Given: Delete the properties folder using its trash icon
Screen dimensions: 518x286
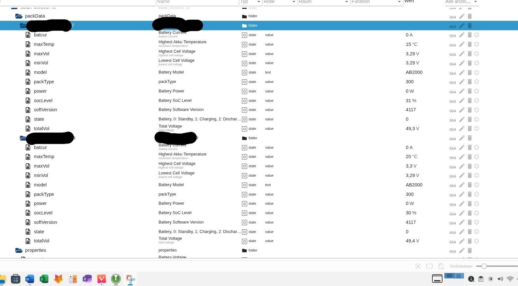Looking at the screenshot, I should point(469,251).
